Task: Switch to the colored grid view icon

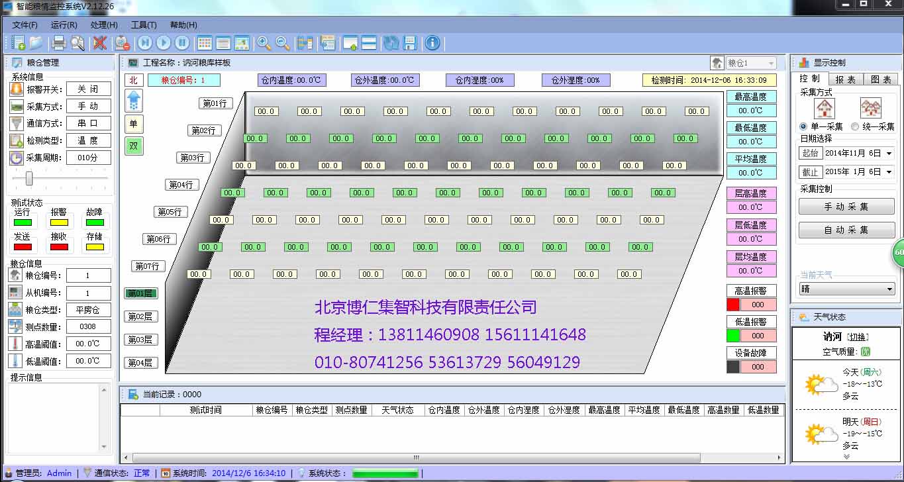Action: (205, 43)
